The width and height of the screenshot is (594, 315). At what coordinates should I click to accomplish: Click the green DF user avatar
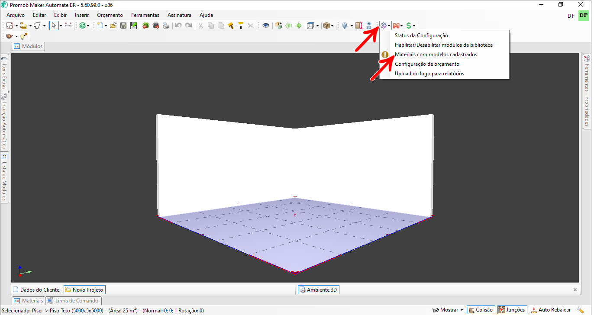pyautogui.click(x=584, y=16)
